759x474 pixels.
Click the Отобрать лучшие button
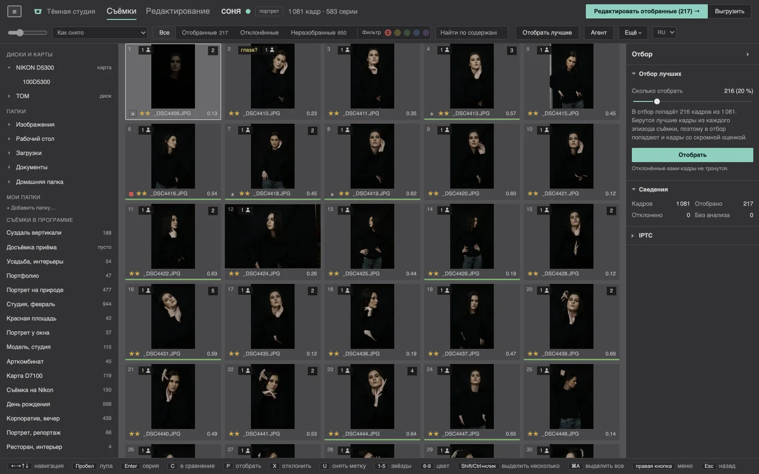[547, 33]
